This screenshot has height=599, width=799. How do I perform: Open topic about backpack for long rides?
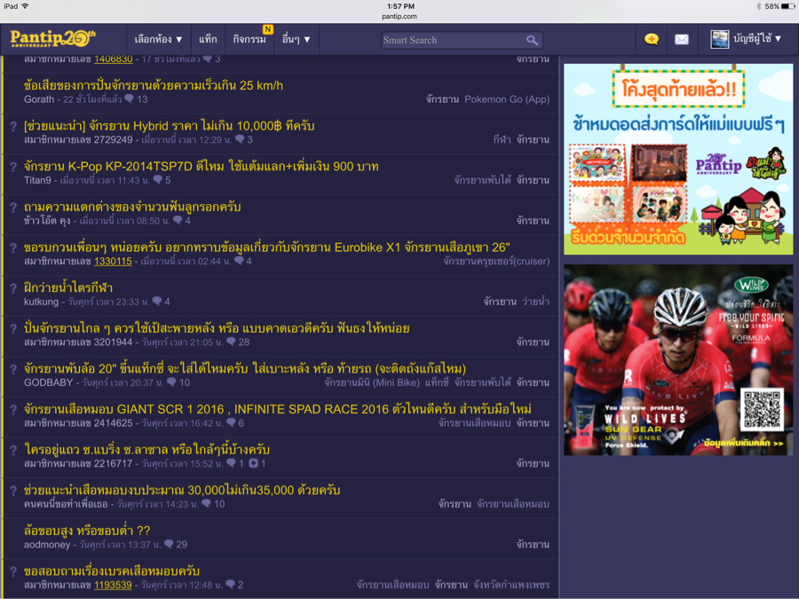point(217,328)
